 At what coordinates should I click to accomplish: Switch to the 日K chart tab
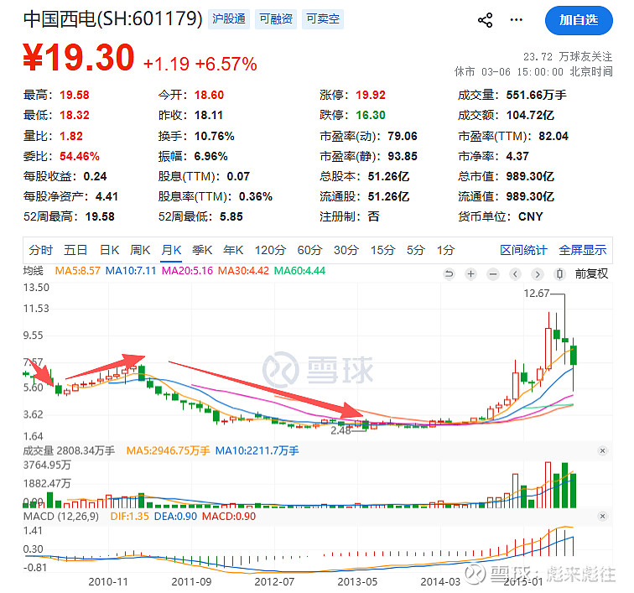coord(109,250)
